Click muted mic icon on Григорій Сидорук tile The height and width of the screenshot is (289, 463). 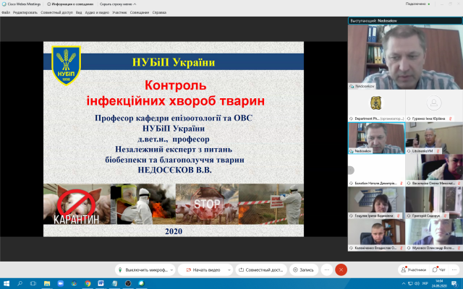coord(446,215)
